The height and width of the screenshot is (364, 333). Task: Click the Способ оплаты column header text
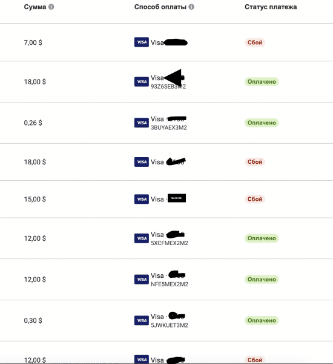point(160,7)
